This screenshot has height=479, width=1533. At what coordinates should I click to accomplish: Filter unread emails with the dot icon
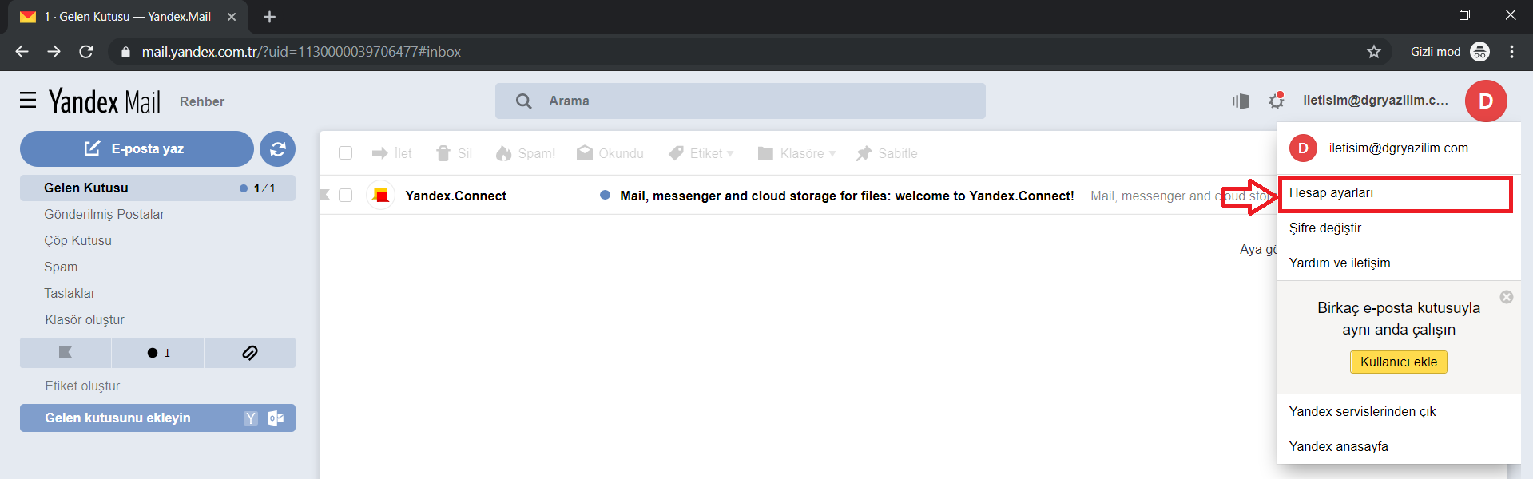pos(158,353)
